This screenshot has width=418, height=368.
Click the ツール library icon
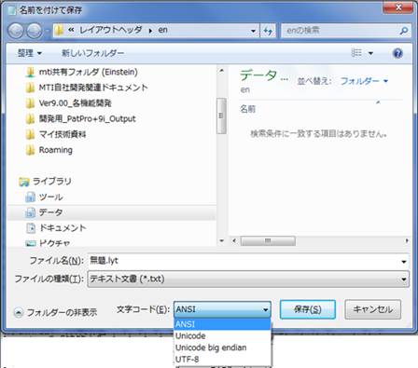pos(30,197)
